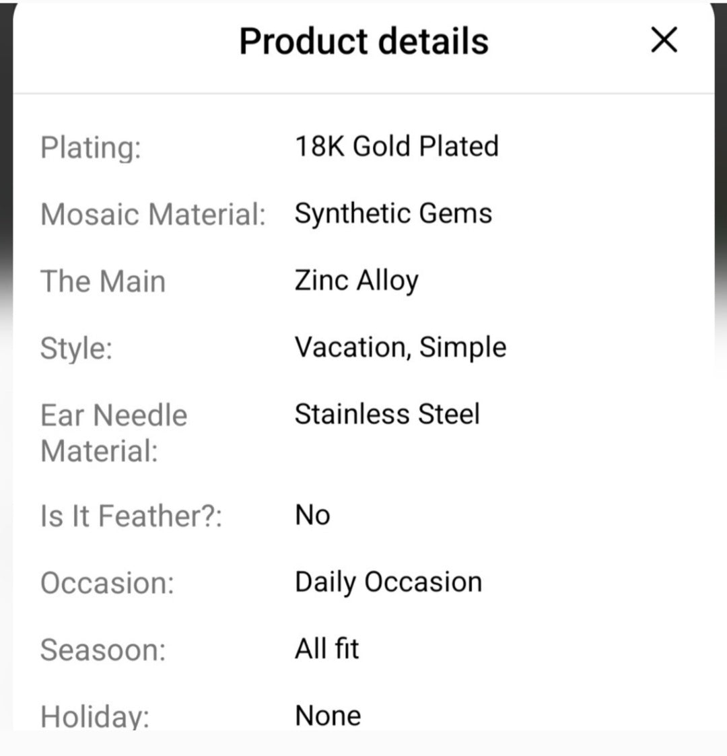Tap the 18K Gold Plated value
727x756 pixels.
tap(396, 146)
